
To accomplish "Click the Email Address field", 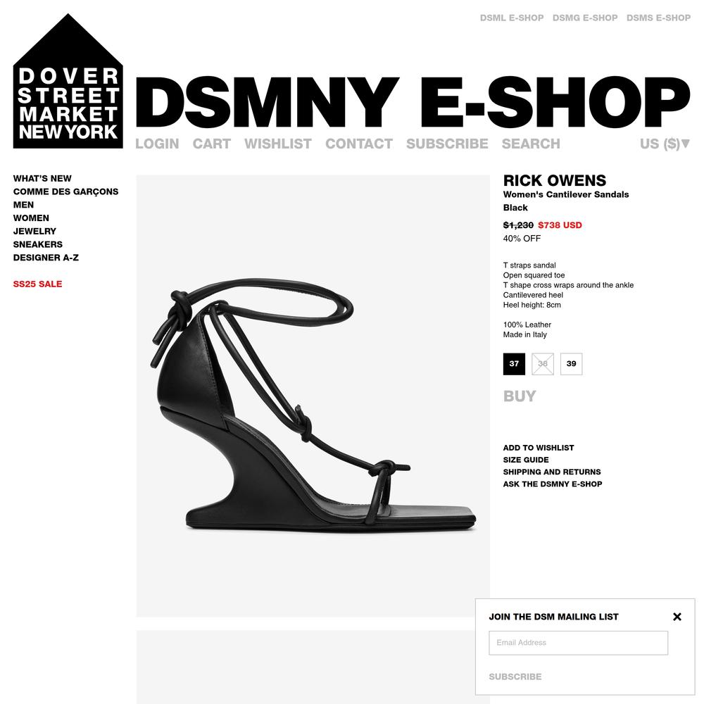I will (578, 643).
